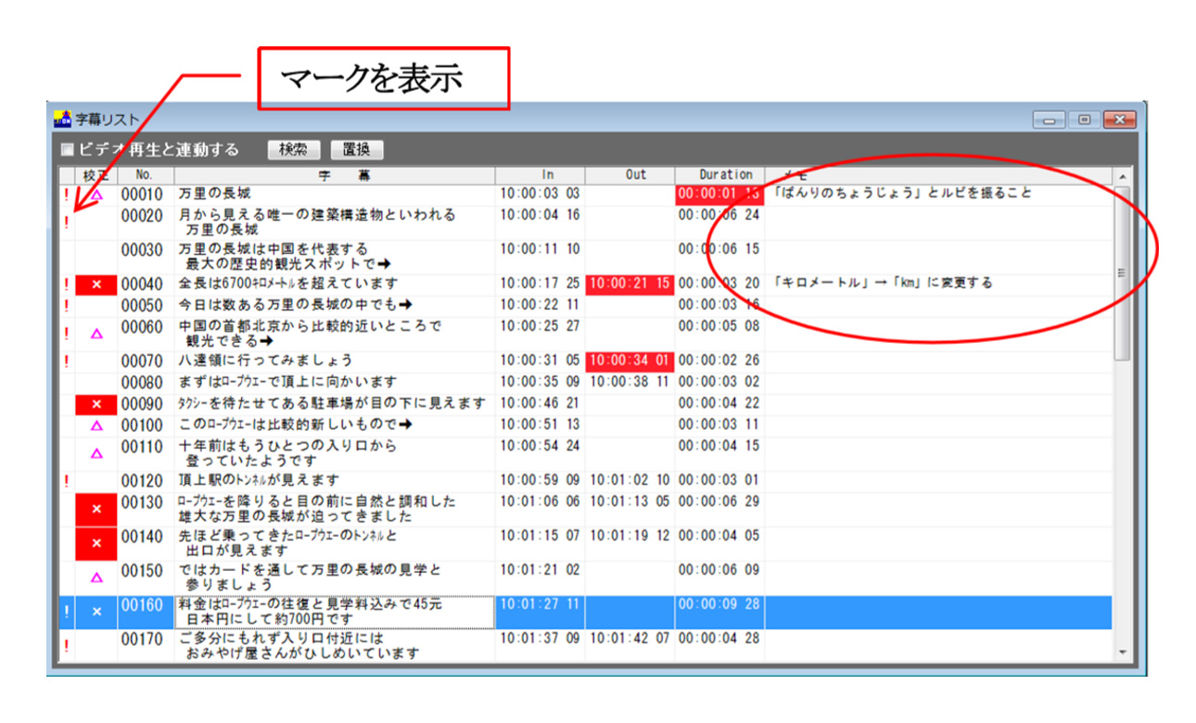Click pink triangle mark on row 00100
1196x723 pixels.
coord(96,426)
